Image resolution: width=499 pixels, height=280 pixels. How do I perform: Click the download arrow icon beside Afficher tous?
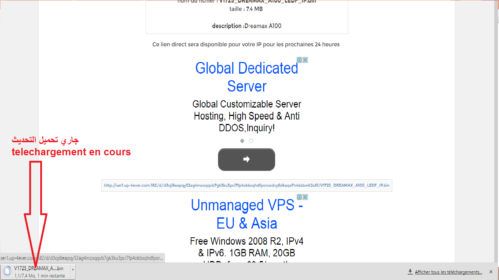410,272
